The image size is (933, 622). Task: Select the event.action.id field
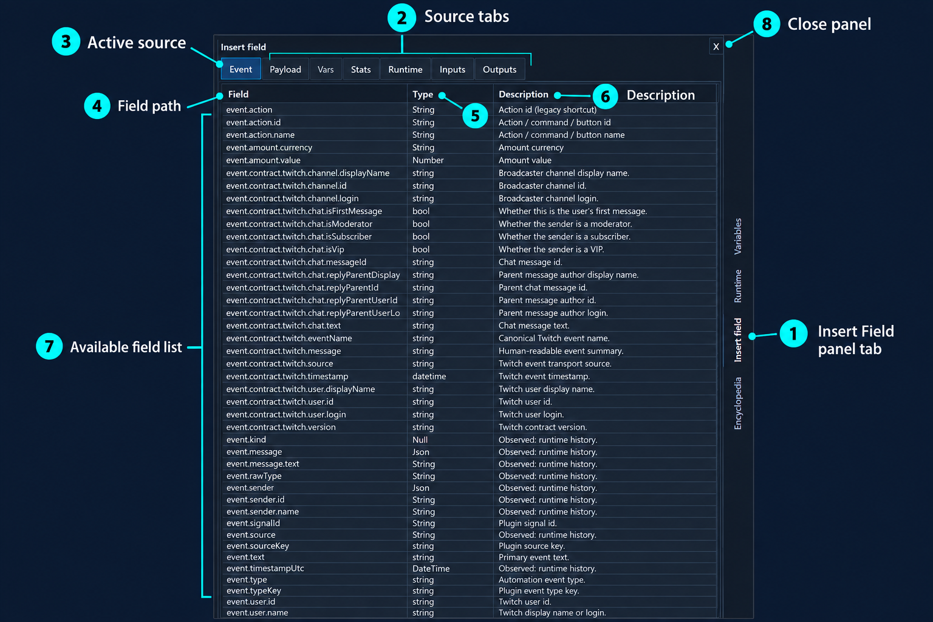click(x=469, y=122)
